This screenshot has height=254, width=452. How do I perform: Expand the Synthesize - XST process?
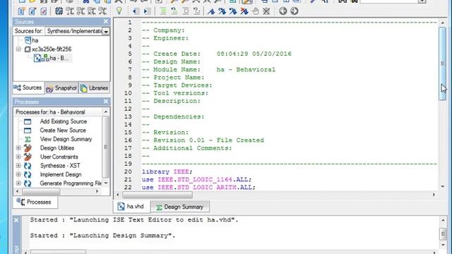pyautogui.click(x=18, y=166)
